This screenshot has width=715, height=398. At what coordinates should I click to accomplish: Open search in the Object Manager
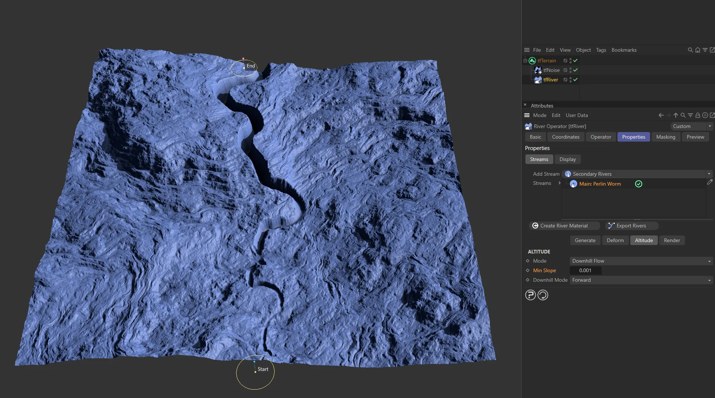[690, 50]
